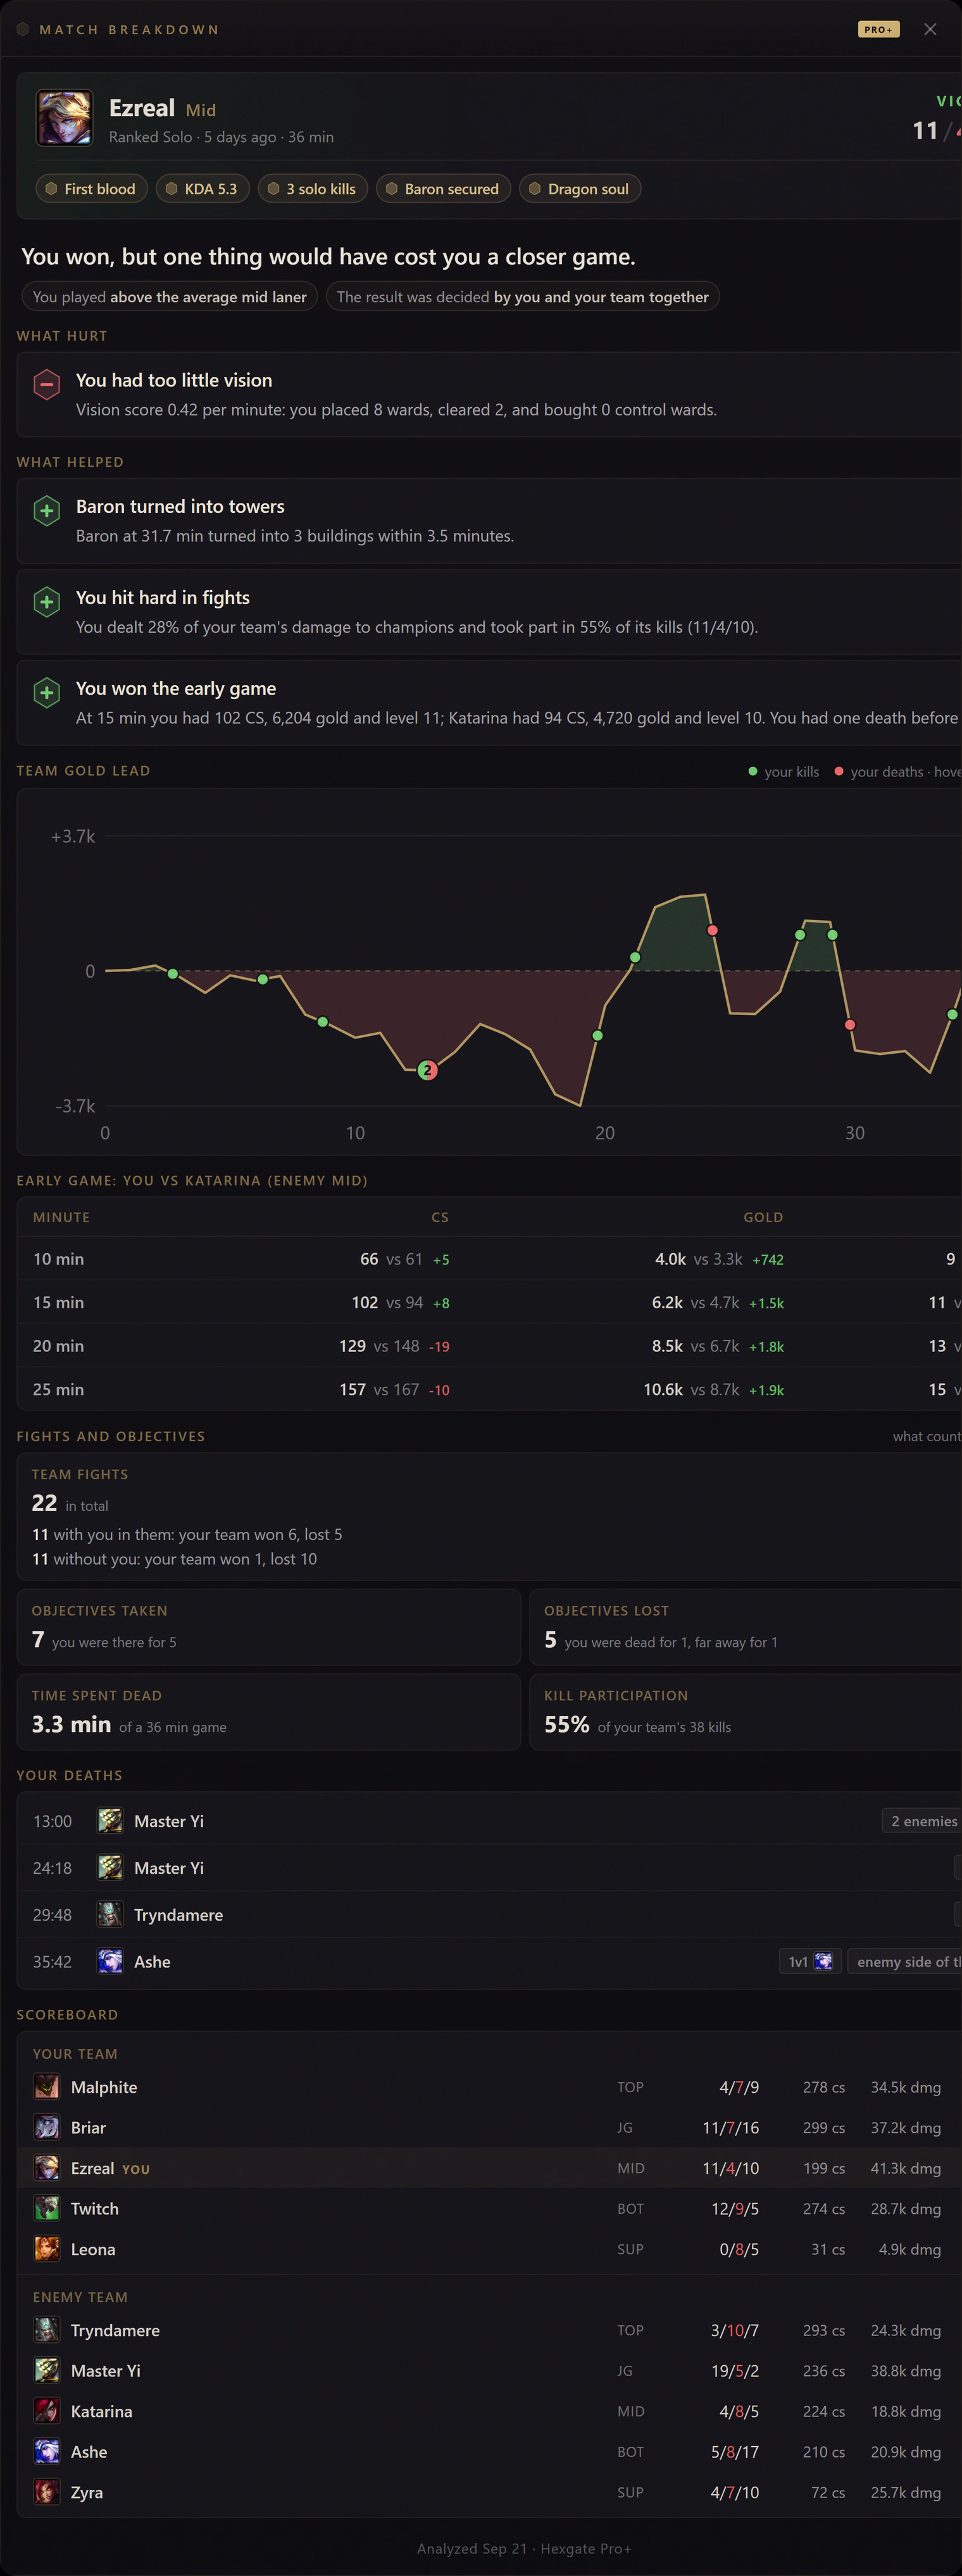The height and width of the screenshot is (2576, 962).
Task: Click Master Yi icon in the 24:18 death row
Action: [110, 1867]
